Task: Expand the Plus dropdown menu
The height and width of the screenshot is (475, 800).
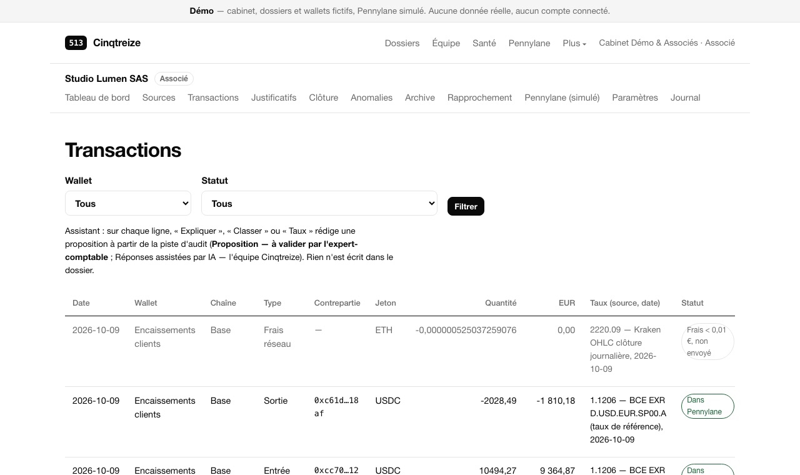Action: (x=574, y=43)
